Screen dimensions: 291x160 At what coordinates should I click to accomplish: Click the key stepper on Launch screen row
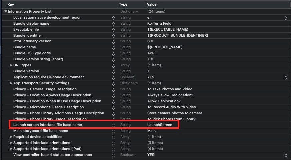point(113,125)
